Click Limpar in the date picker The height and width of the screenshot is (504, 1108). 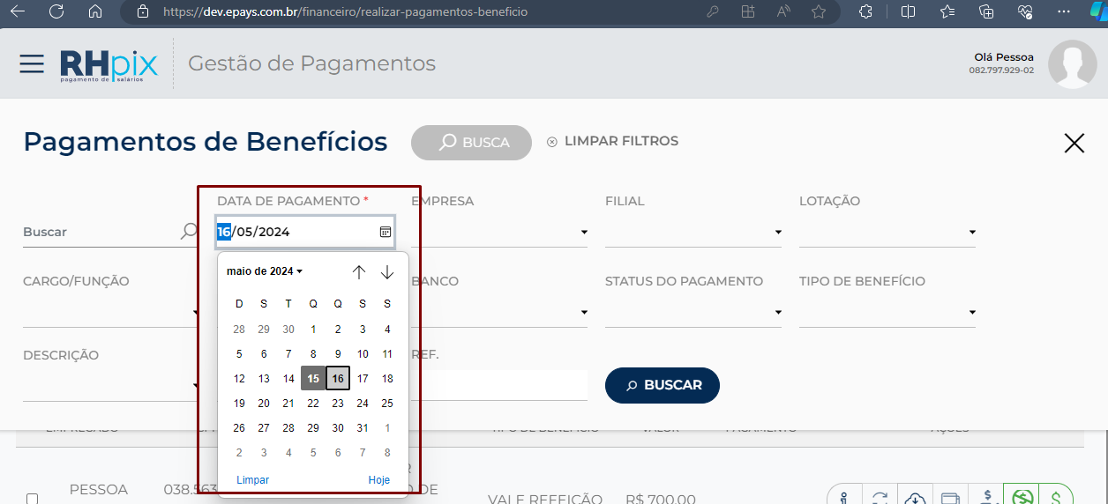[x=253, y=480]
